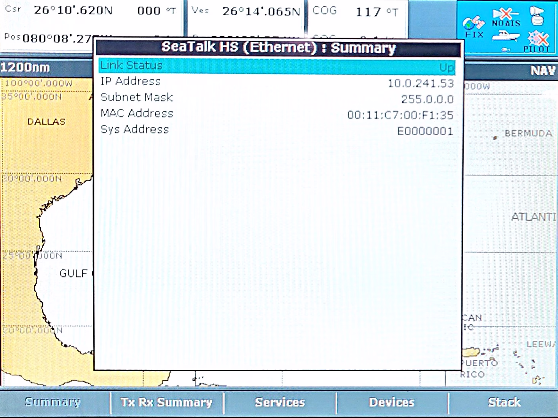
Task: Click the 100°00'.000W longitude label
Action: pyautogui.click(x=38, y=83)
